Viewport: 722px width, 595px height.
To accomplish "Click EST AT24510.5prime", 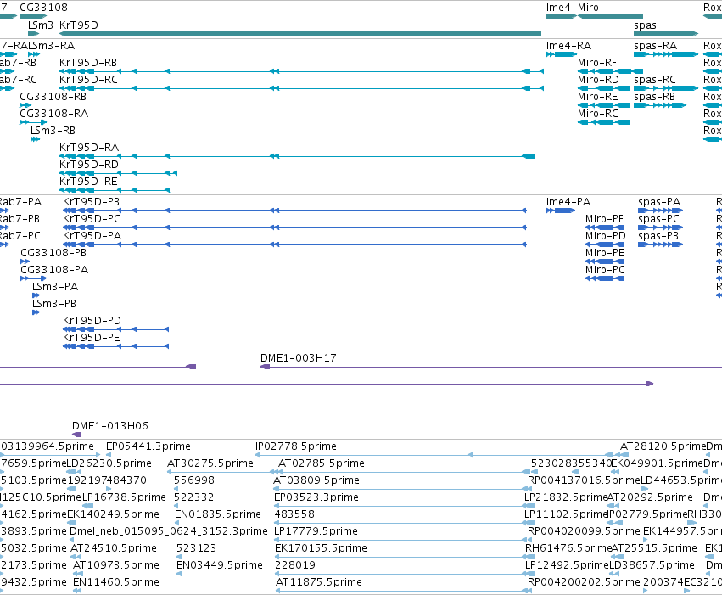I will 114,548.
